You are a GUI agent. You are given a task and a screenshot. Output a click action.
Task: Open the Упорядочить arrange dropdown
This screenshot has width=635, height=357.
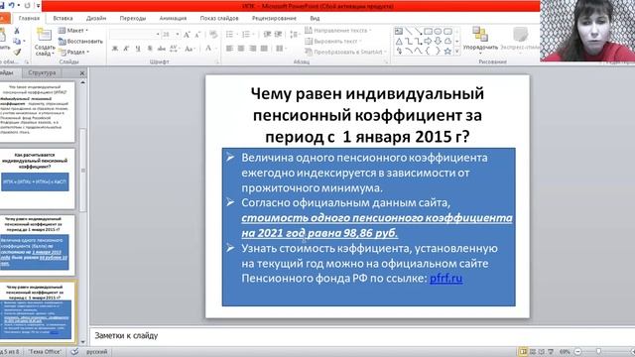coord(480,41)
